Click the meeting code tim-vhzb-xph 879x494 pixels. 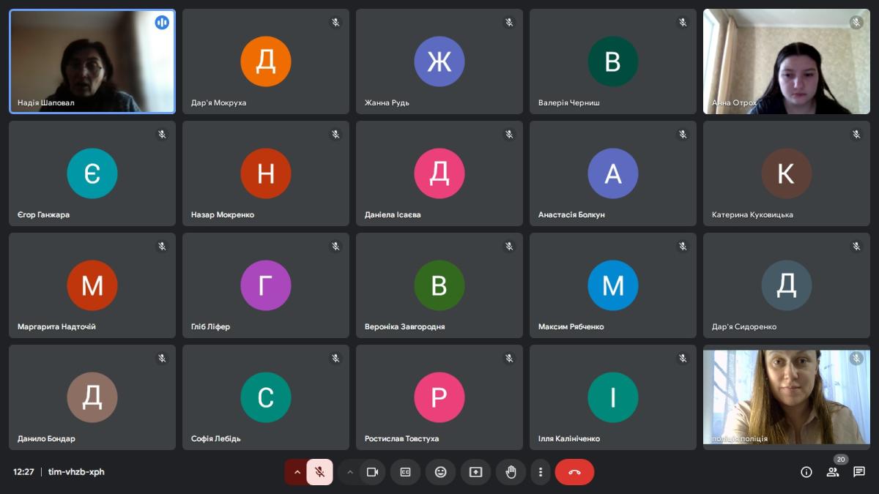tap(76, 472)
